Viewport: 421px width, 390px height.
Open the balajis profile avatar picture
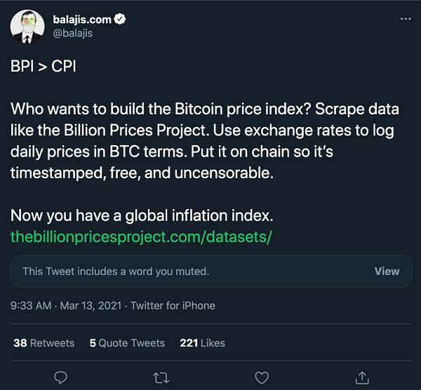pos(28,27)
